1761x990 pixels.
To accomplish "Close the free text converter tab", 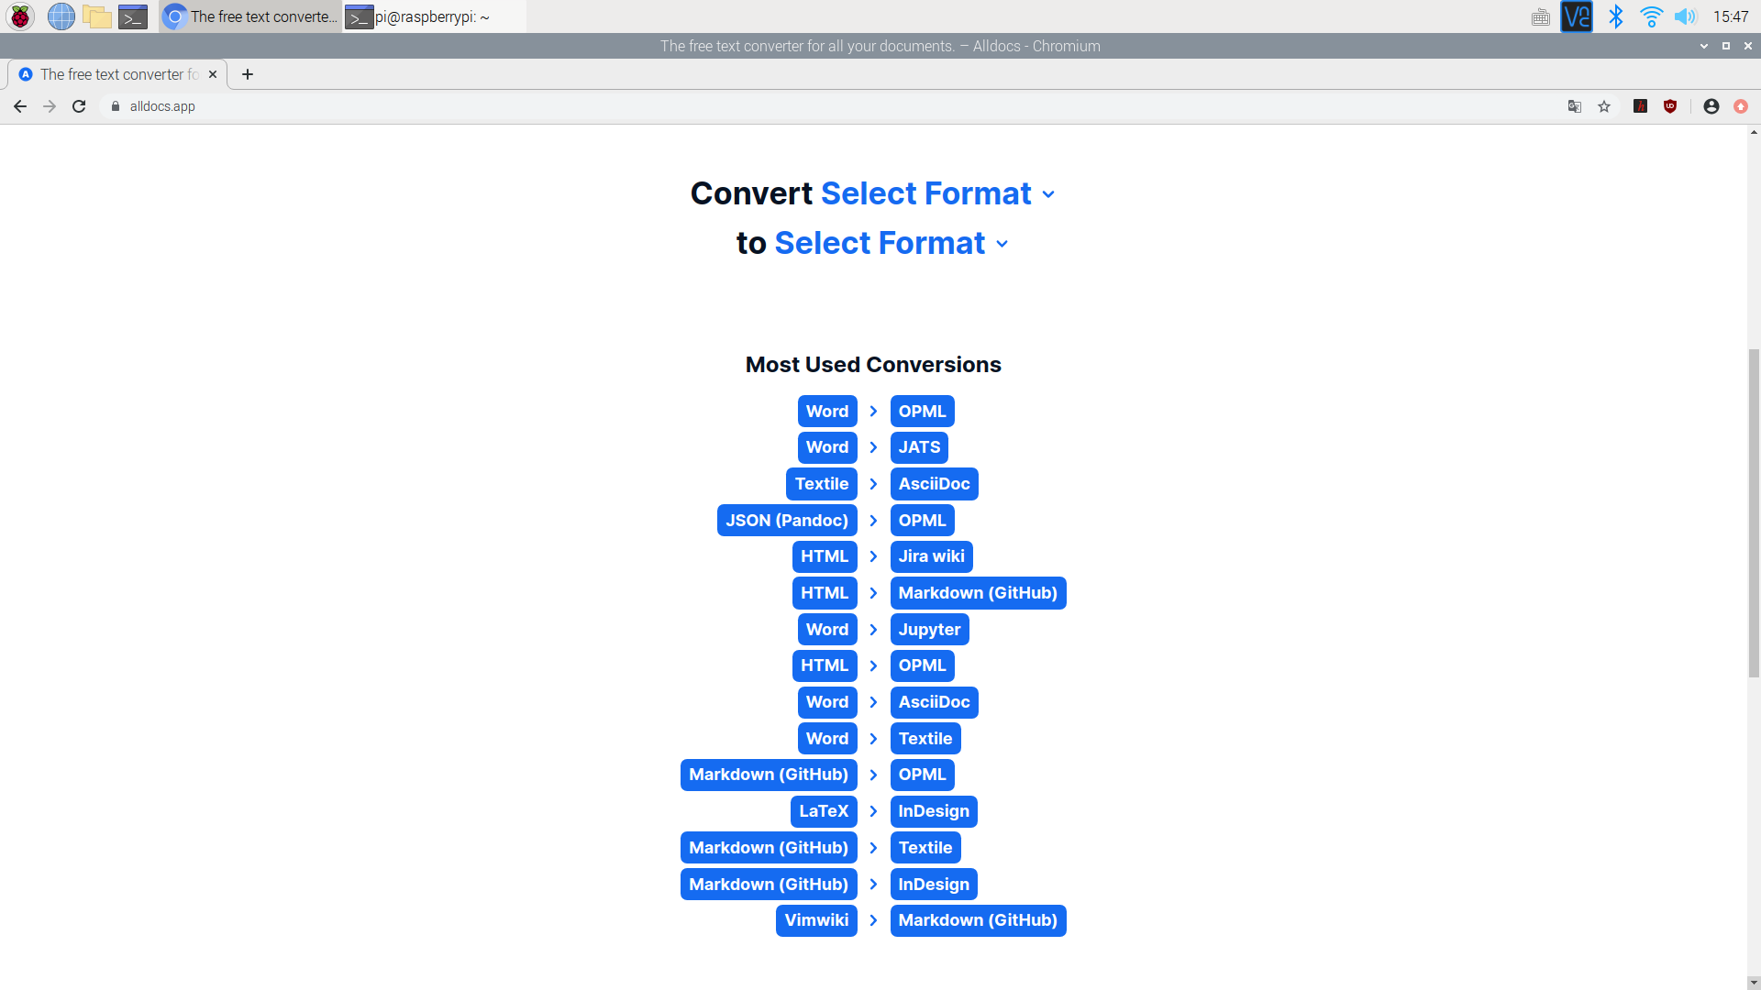I will (213, 74).
